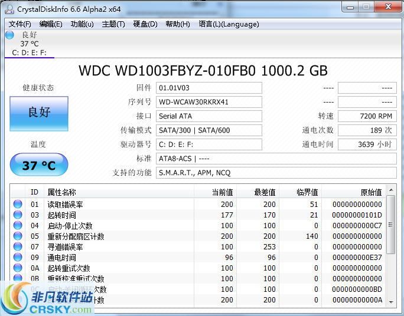Click the 原始值 column header

click(353, 192)
